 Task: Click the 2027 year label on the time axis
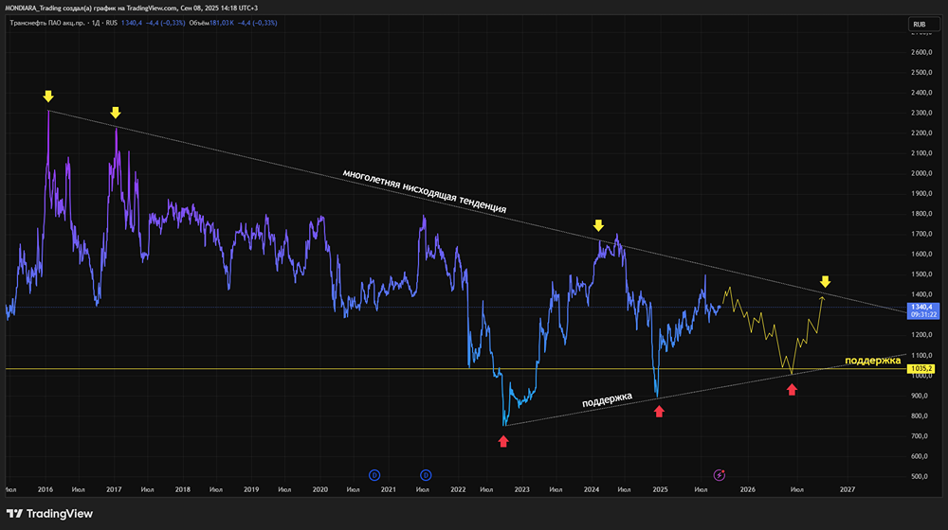tap(847, 489)
